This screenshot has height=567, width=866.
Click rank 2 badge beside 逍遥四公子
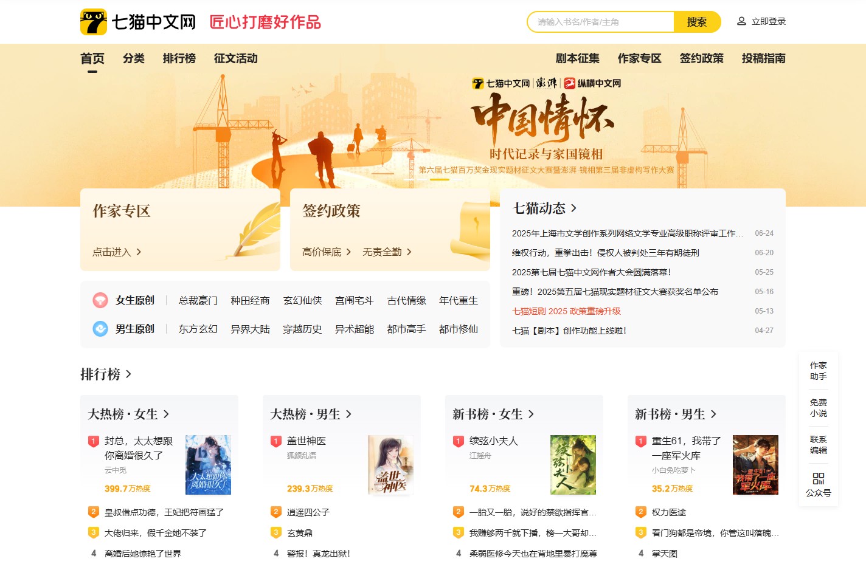click(276, 512)
